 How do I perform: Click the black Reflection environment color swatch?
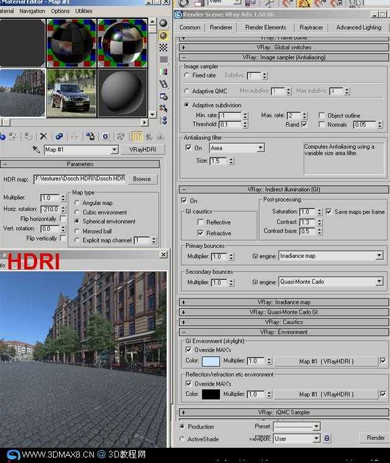point(211,394)
